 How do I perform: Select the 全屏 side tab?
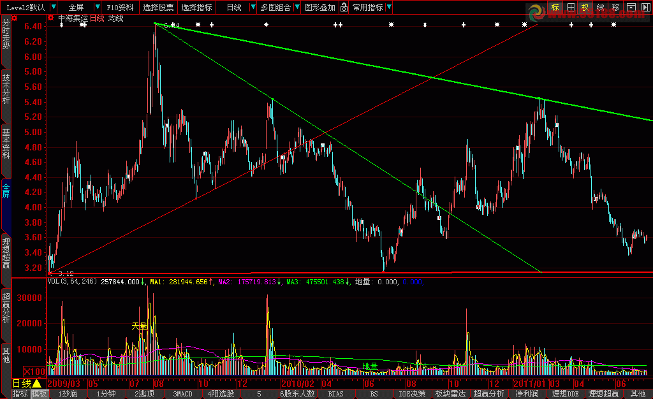(x=6, y=191)
